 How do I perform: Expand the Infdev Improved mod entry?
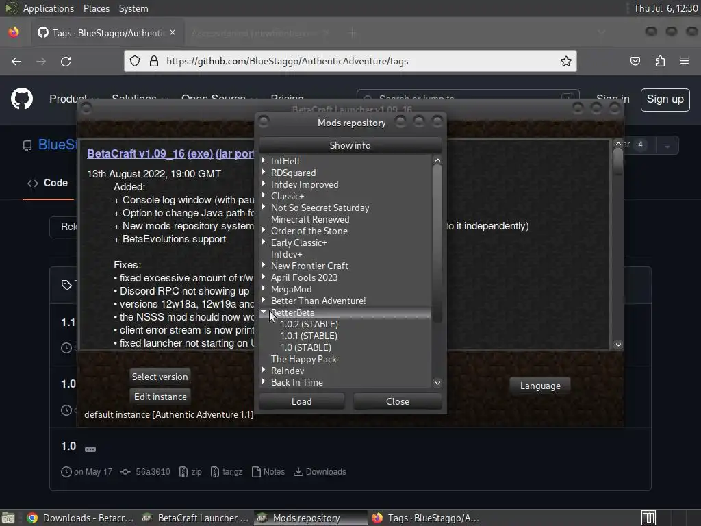[x=264, y=184]
